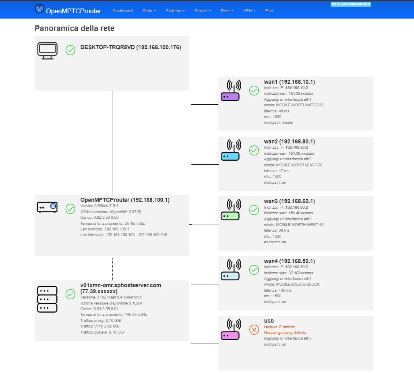The height and width of the screenshot is (373, 414).
Task: Go to the Dashboard menu item
Action: click(x=122, y=11)
